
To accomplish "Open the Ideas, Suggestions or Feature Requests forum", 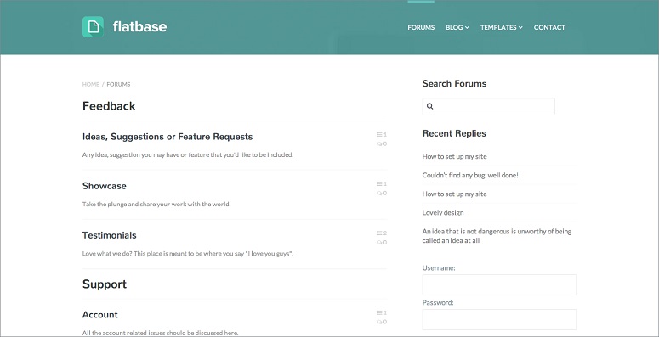I will point(168,137).
